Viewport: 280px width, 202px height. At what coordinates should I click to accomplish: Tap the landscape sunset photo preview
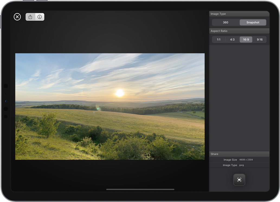[x=110, y=107]
